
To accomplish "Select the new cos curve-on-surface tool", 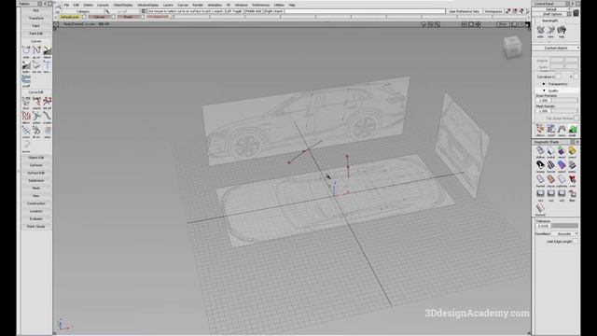I will (36, 64).
